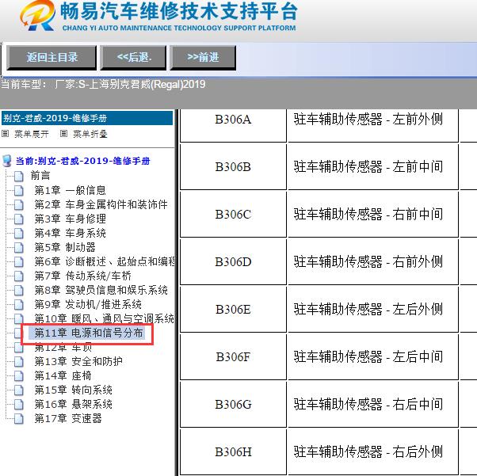Click table cell B306A
Screen dimensions: 477x476
pyautogui.click(x=233, y=125)
